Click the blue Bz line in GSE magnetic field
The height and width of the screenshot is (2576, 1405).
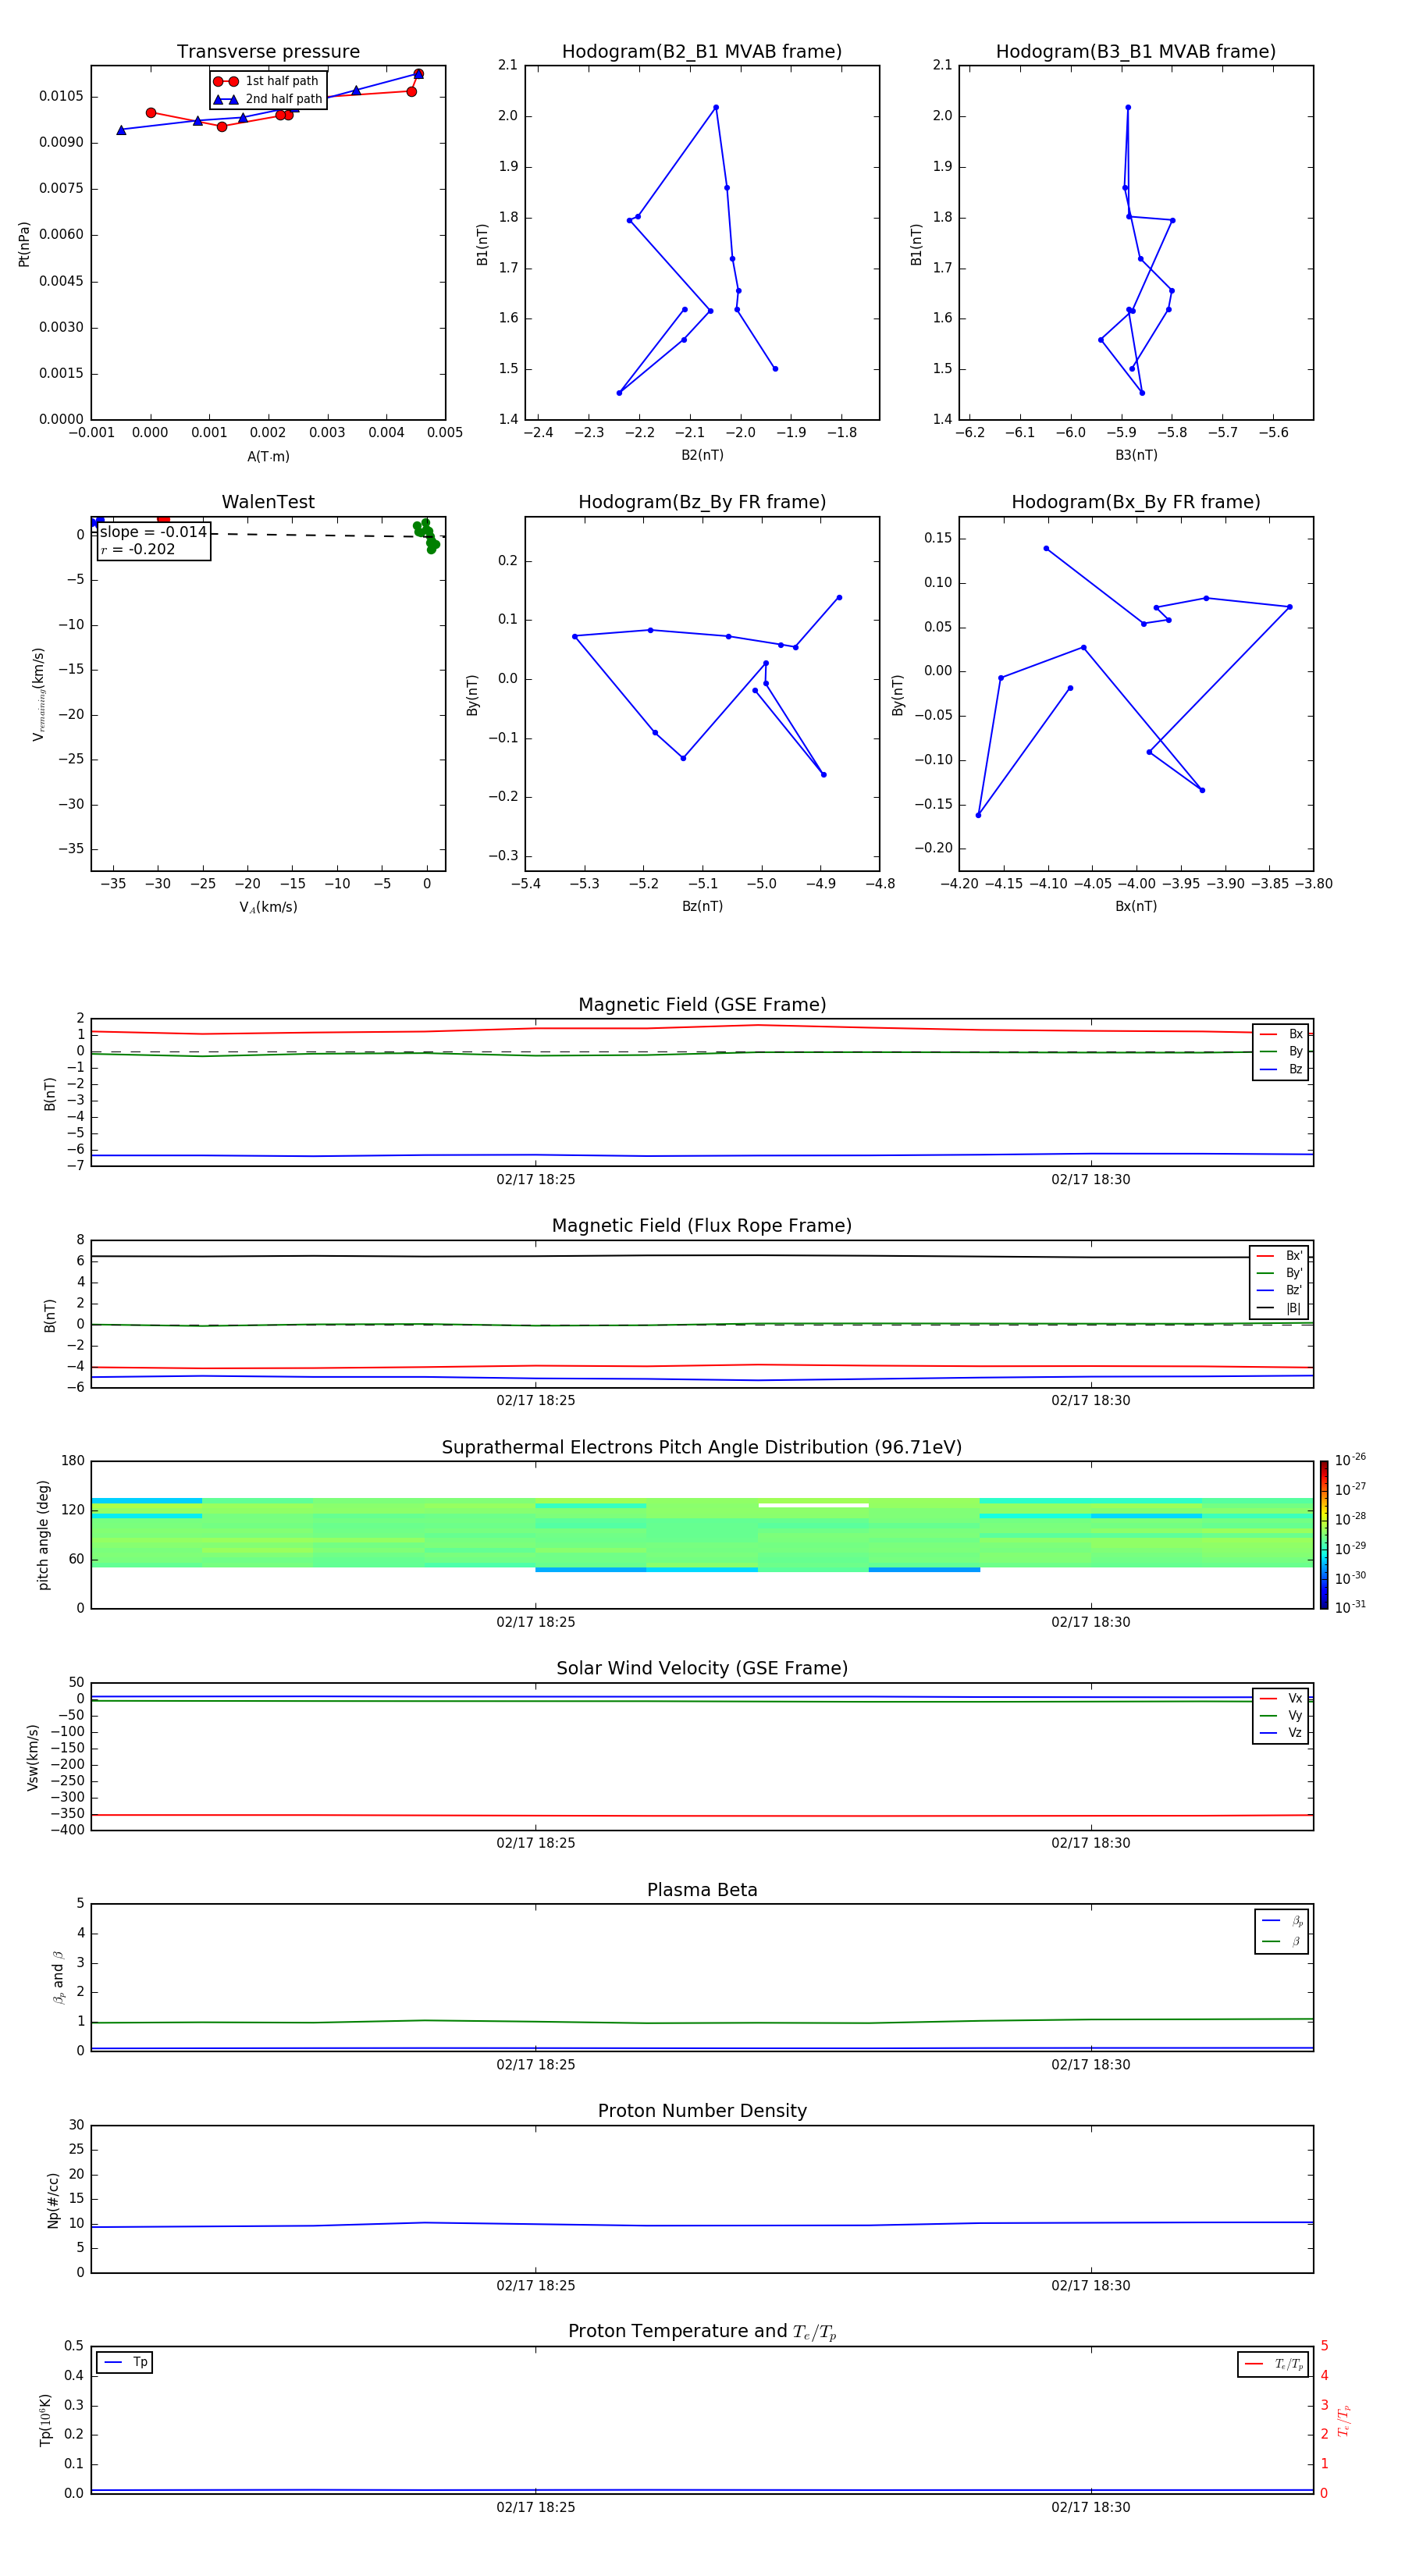(x=702, y=1155)
